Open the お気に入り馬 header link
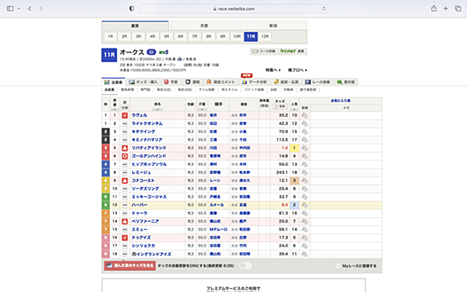 tap(340, 101)
